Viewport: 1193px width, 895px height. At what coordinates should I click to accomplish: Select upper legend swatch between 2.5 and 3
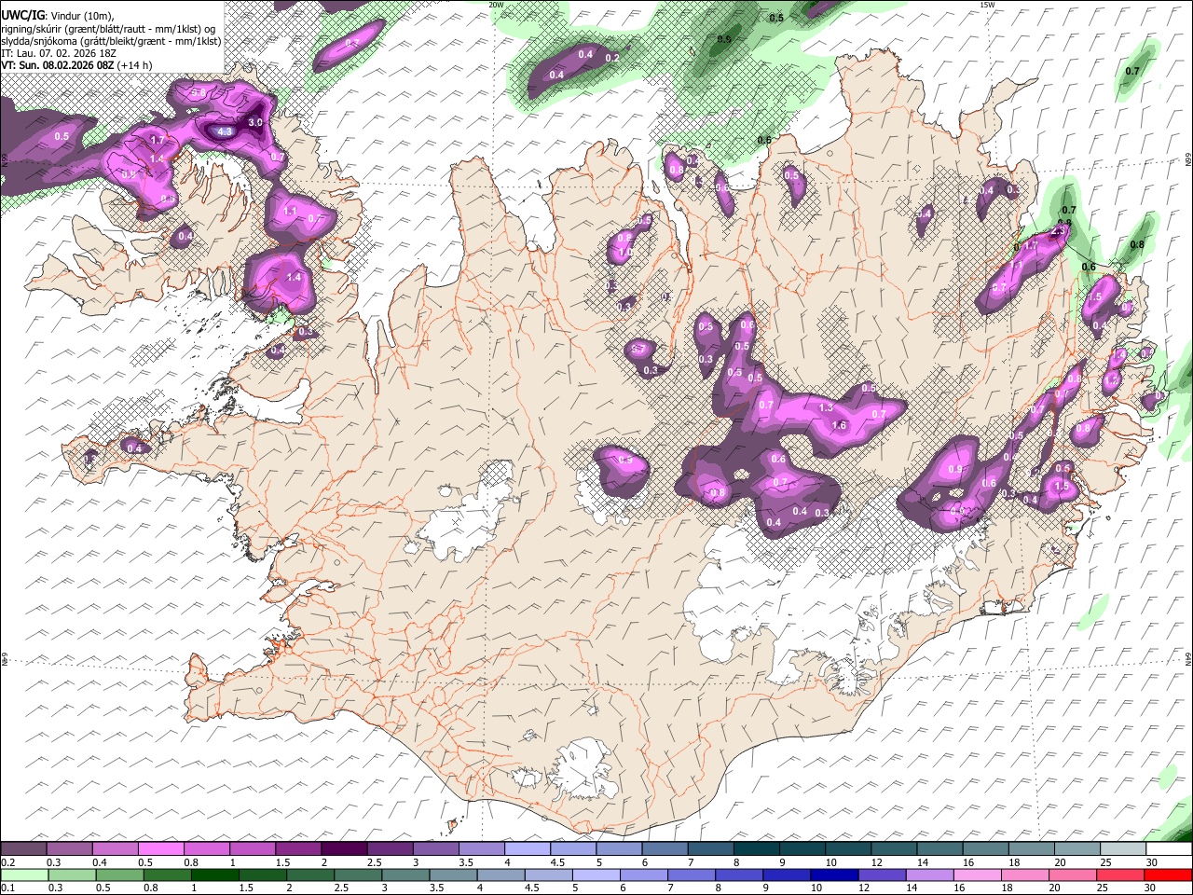pos(391,849)
